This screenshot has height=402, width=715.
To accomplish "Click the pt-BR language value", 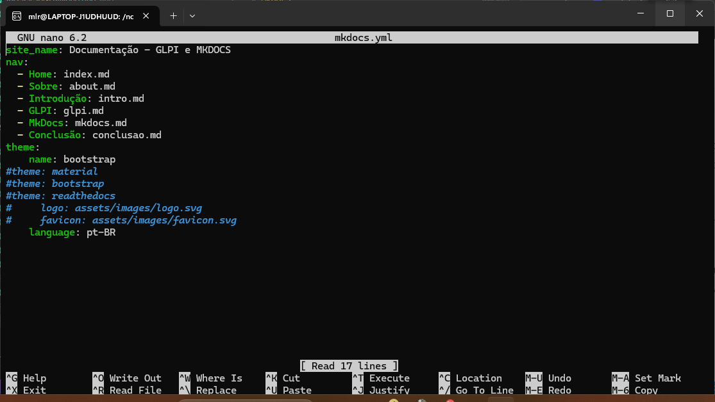I will pos(101,232).
